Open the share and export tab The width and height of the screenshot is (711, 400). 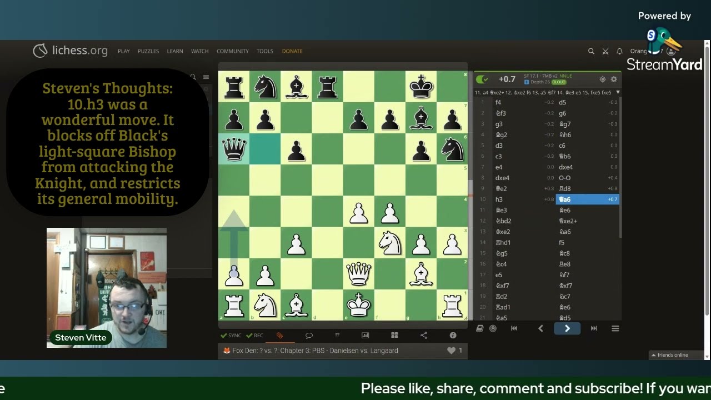[x=424, y=336]
